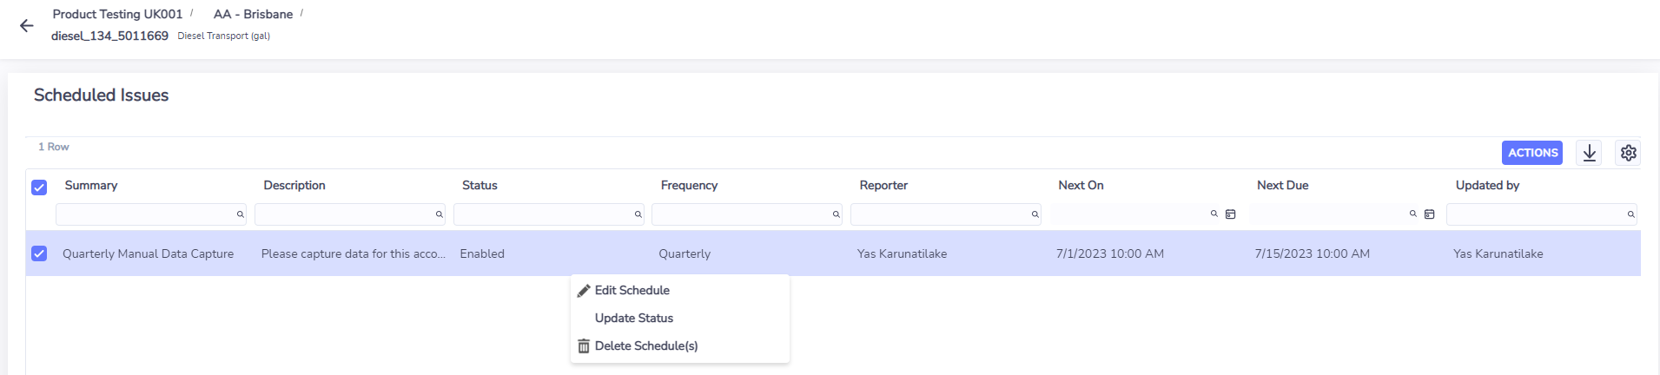This screenshot has height=375, width=1660.
Task: Sort by the Reporter column header
Action: tap(883, 185)
